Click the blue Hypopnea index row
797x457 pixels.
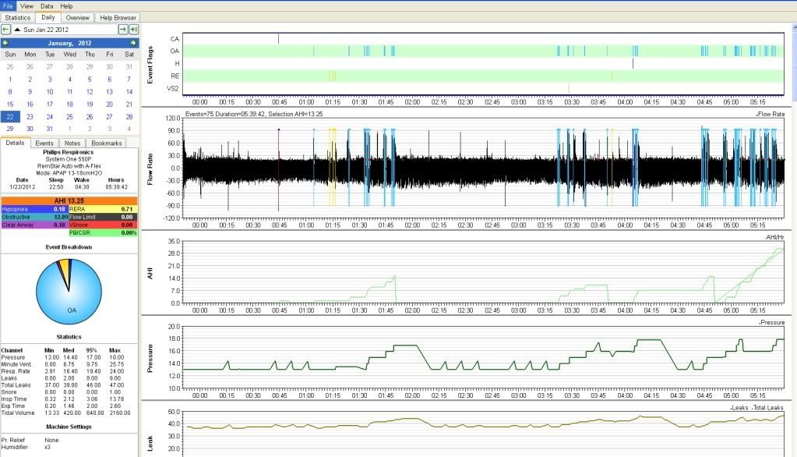(34, 209)
